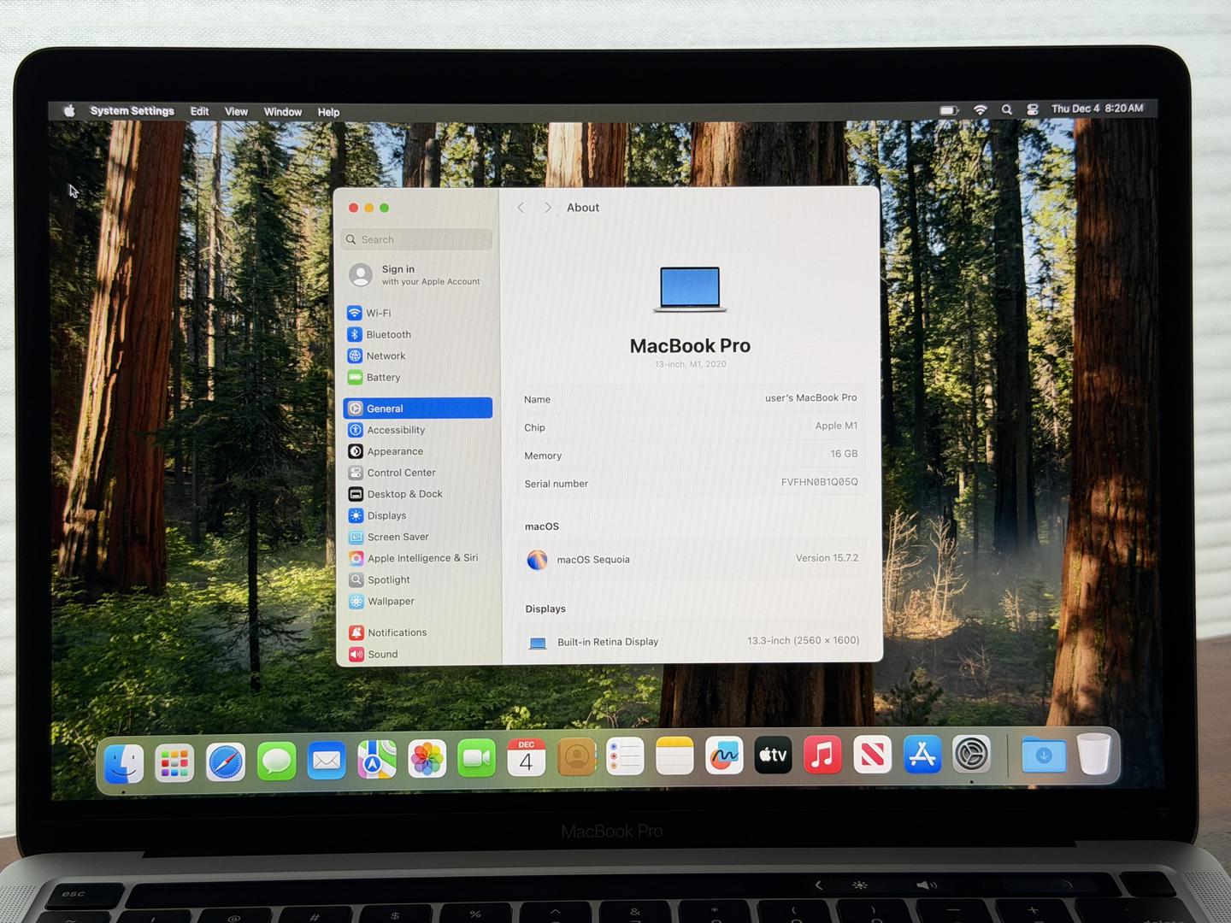The width and height of the screenshot is (1231, 923).
Task: Open Spotlight search from menu bar
Action: (x=1007, y=109)
